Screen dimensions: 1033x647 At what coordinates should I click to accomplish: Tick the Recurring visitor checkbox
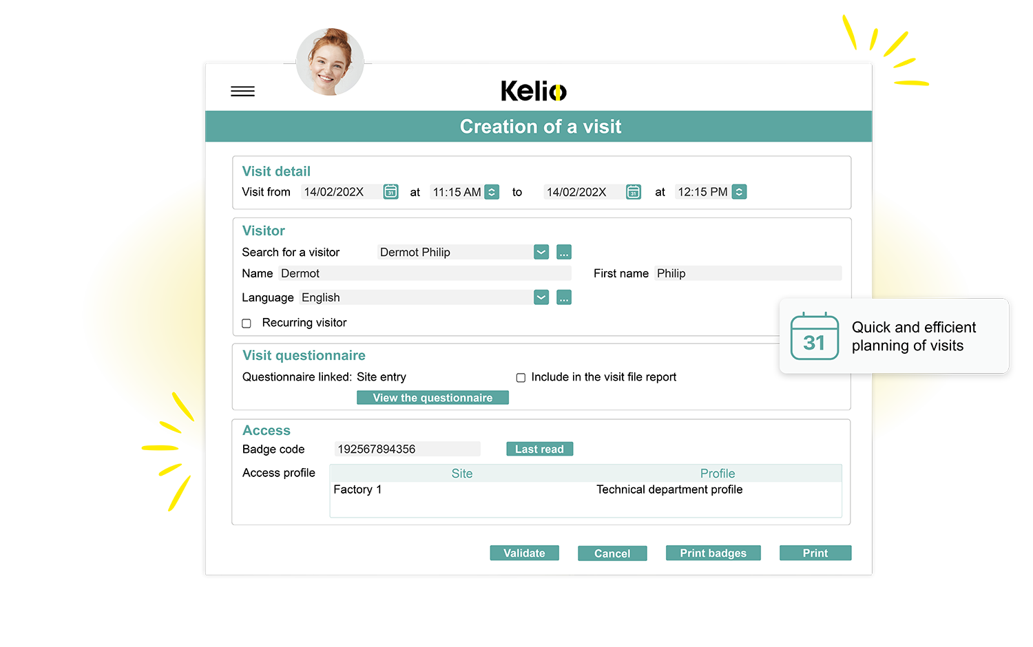[x=247, y=323]
